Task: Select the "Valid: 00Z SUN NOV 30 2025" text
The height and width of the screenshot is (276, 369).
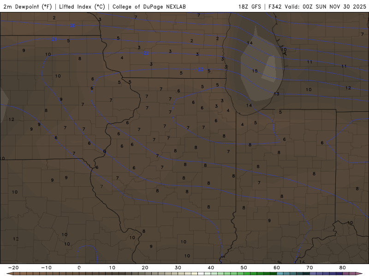Action: click(325, 6)
